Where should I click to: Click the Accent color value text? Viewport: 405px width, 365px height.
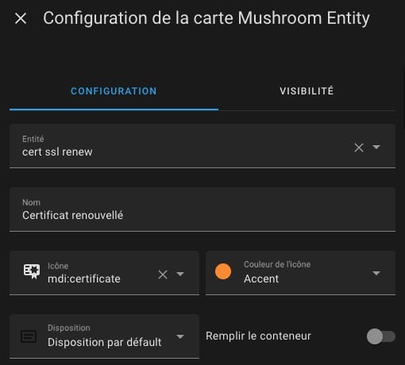pyautogui.click(x=261, y=279)
